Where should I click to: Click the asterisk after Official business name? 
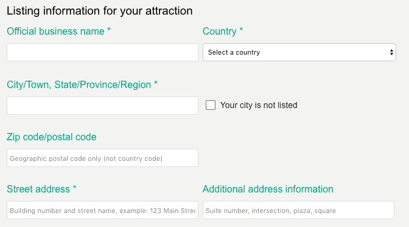109,30
